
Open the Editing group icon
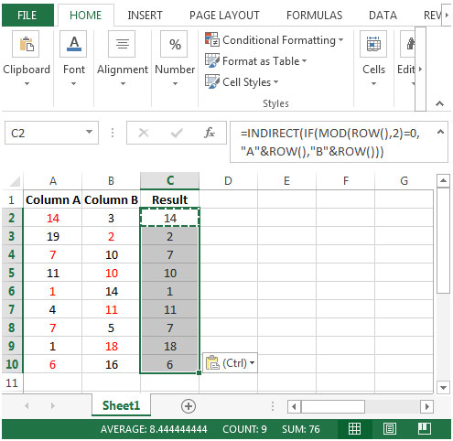(408, 44)
